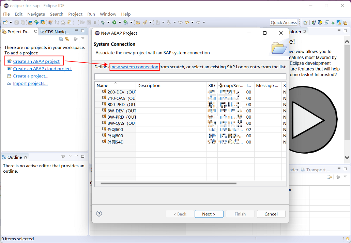Click the link-with-selection icon in Transport view

330,177
